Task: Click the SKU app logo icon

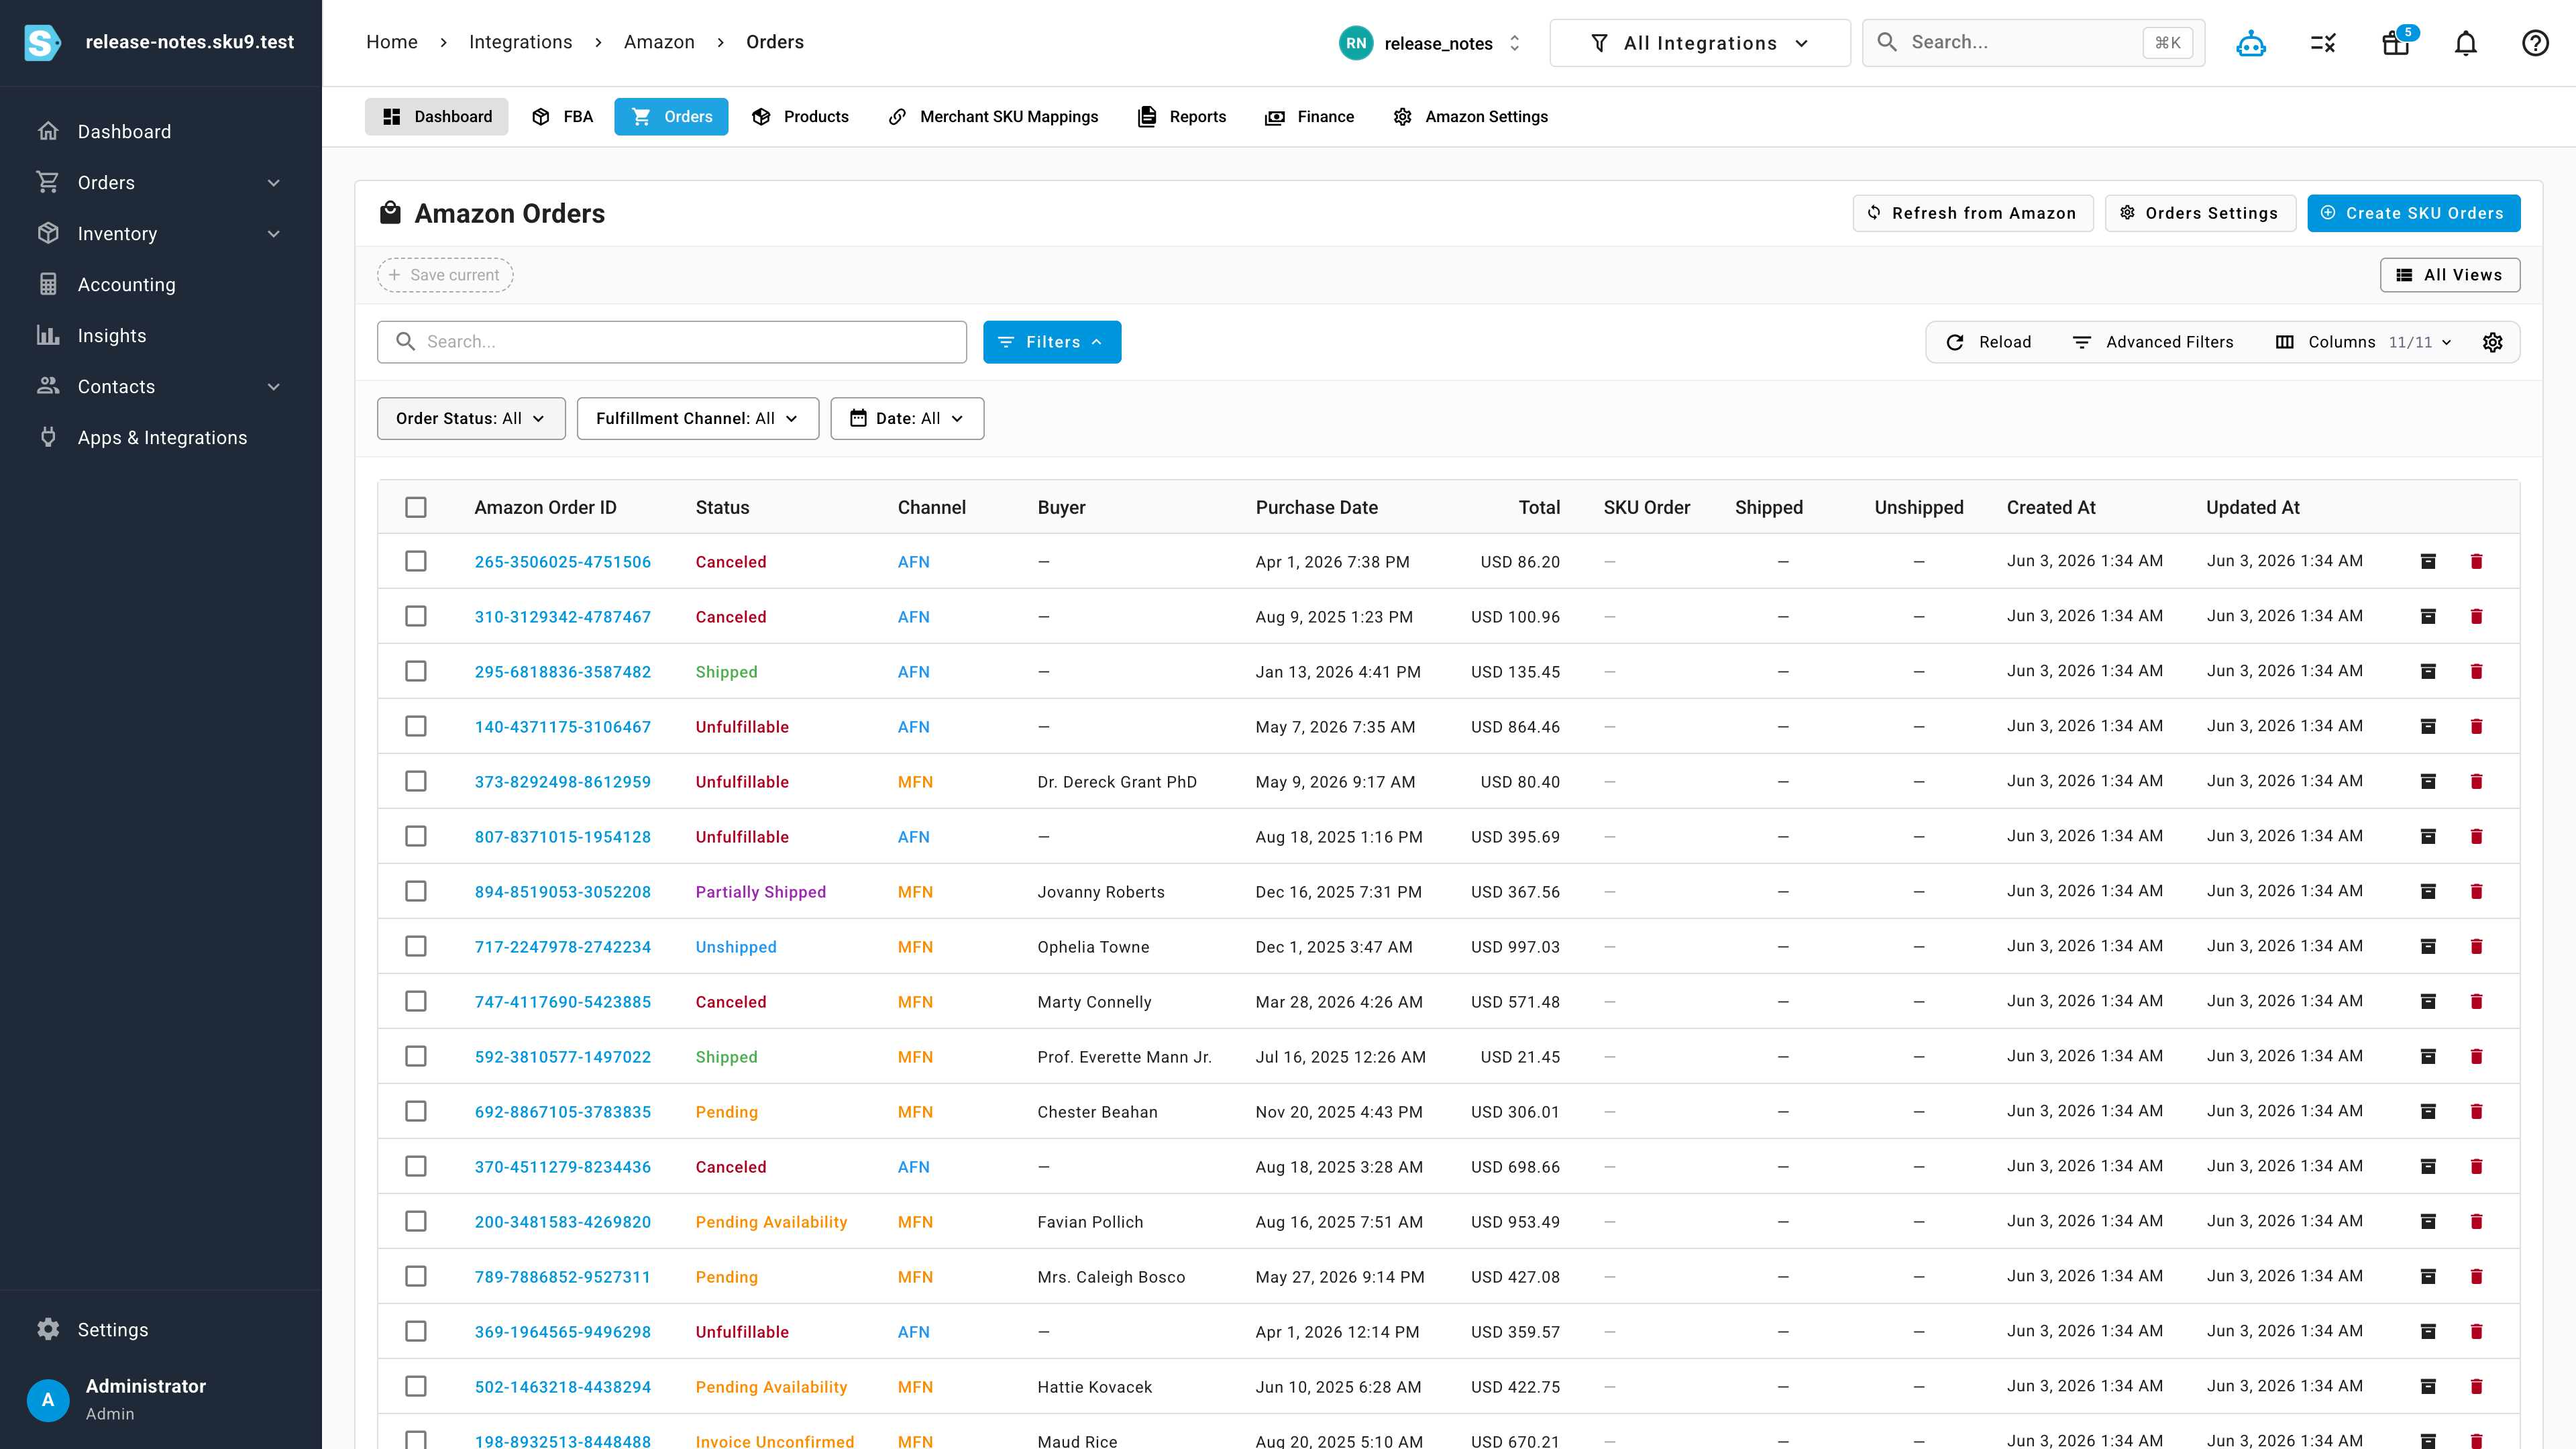Action: (x=42, y=42)
